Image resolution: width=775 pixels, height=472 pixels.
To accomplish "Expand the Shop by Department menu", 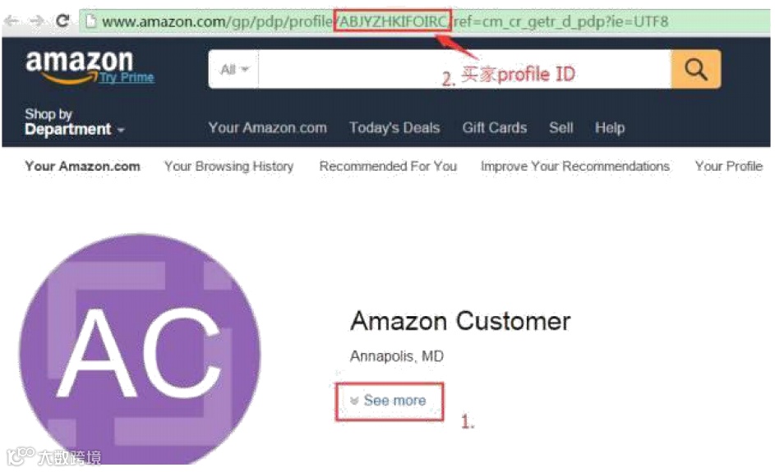I will tap(74, 121).
